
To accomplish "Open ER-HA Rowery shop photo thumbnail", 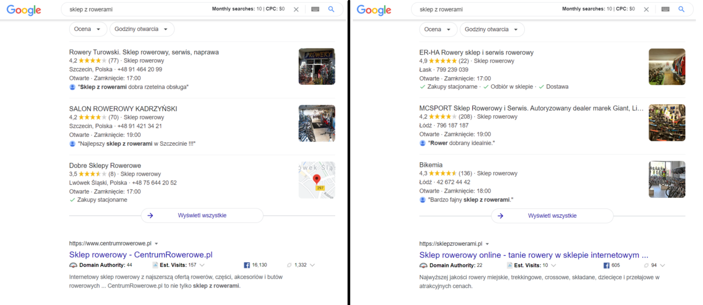I will pos(667,66).
